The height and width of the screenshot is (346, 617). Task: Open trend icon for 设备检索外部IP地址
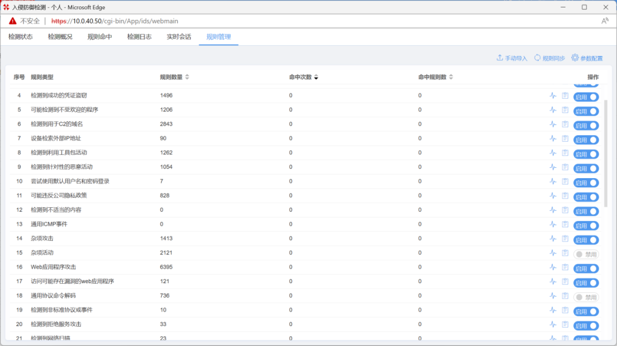pyautogui.click(x=553, y=138)
